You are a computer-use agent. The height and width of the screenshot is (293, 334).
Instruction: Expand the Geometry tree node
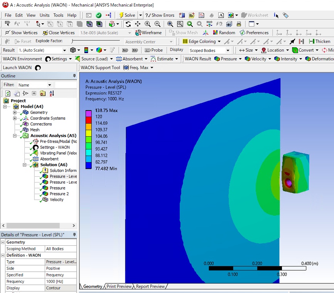(x=15, y=112)
